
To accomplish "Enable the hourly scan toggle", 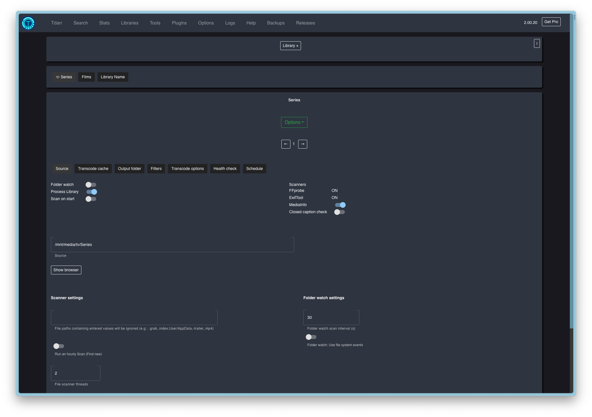I will point(59,346).
